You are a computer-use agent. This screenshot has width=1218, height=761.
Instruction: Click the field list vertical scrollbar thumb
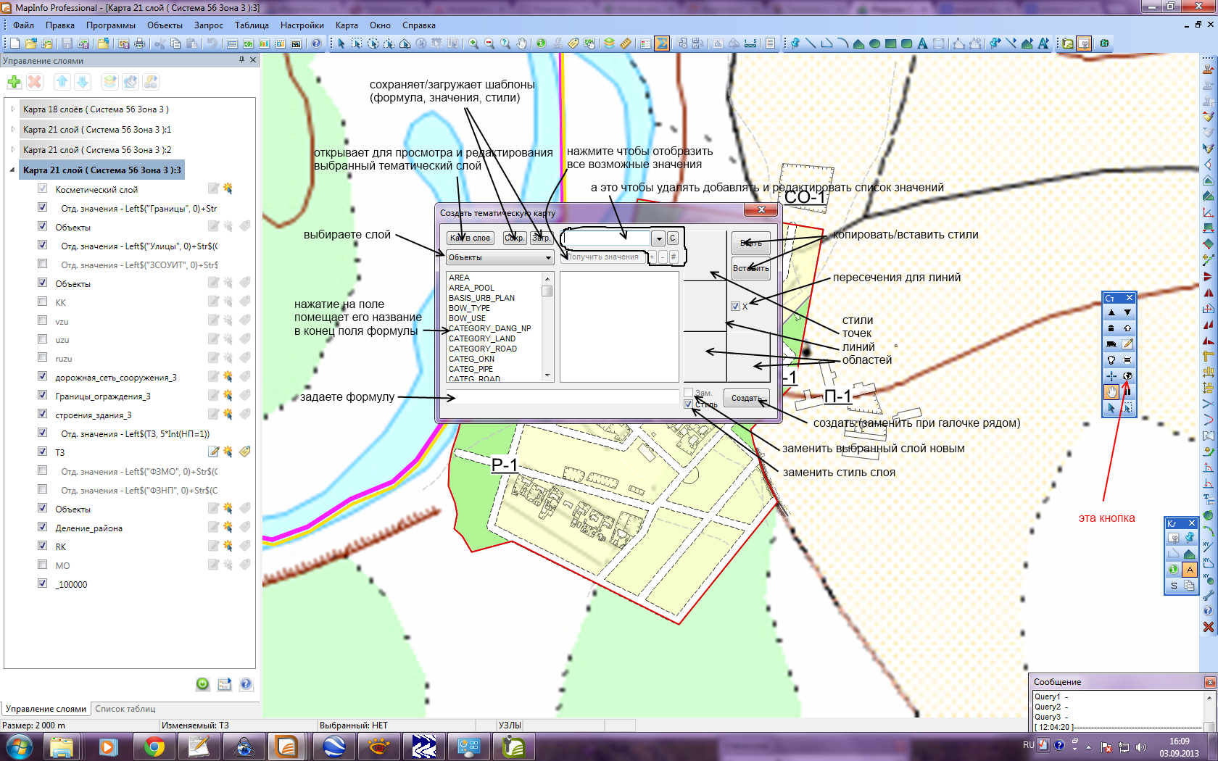tap(547, 291)
